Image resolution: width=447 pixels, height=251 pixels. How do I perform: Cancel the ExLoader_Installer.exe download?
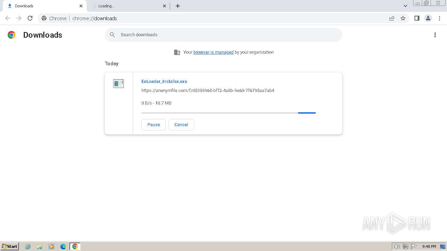click(181, 125)
